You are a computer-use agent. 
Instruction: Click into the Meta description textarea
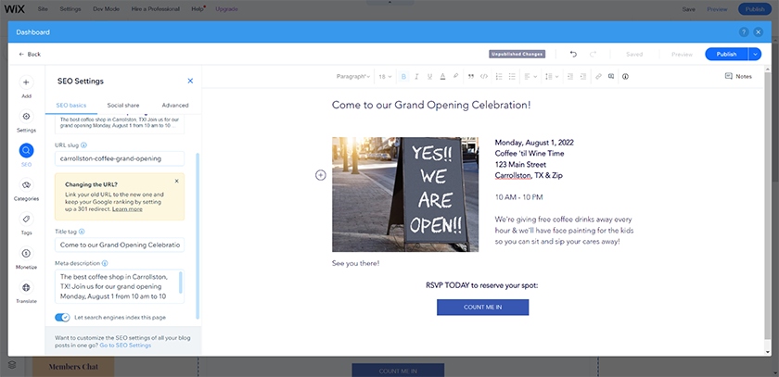[x=120, y=287]
